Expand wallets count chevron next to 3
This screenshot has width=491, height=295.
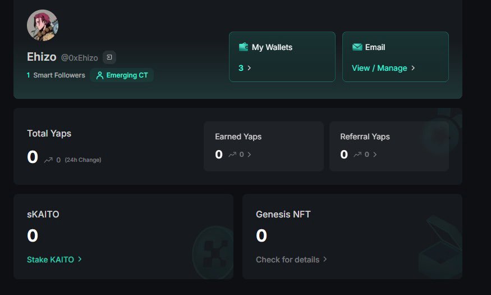click(249, 68)
